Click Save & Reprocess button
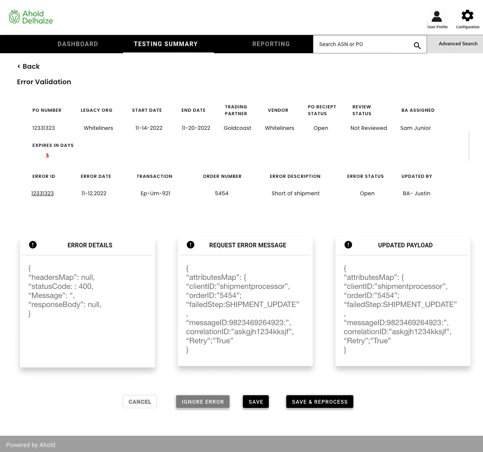483x452 pixels. coord(320,402)
